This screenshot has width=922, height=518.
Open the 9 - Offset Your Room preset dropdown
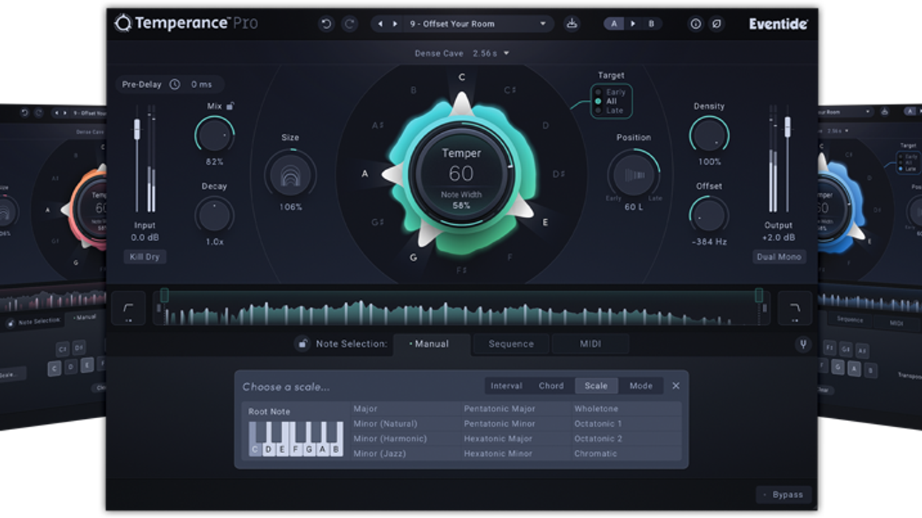474,24
